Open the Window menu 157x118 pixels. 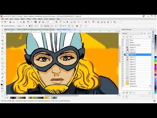pos(52,19)
